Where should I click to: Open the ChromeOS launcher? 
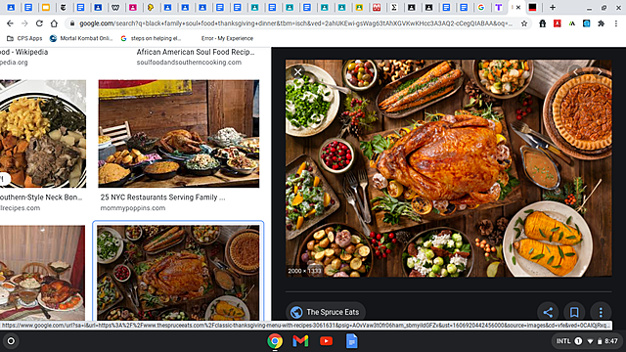(11, 341)
